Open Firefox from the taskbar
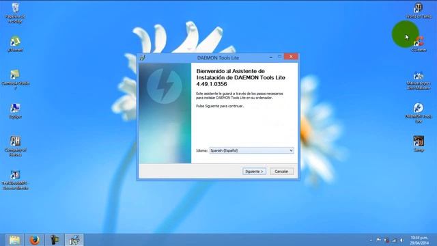 [35, 240]
